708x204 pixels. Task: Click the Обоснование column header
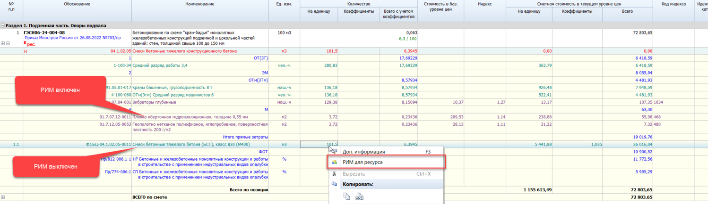point(77,4)
